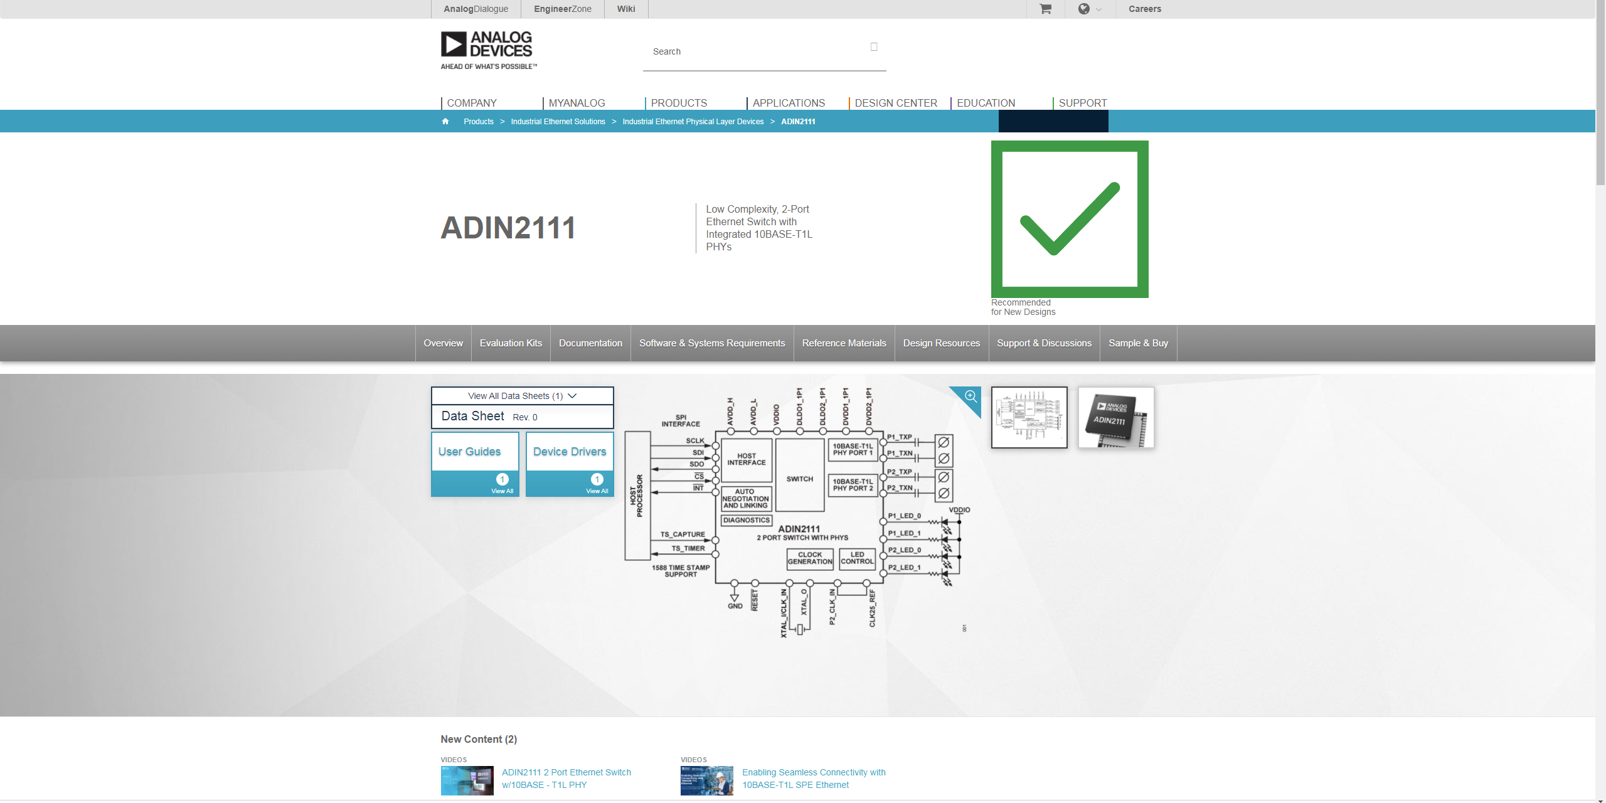Viewport: 1606px width, 803px height.
Task: Switch to the Overview tab
Action: (x=443, y=343)
